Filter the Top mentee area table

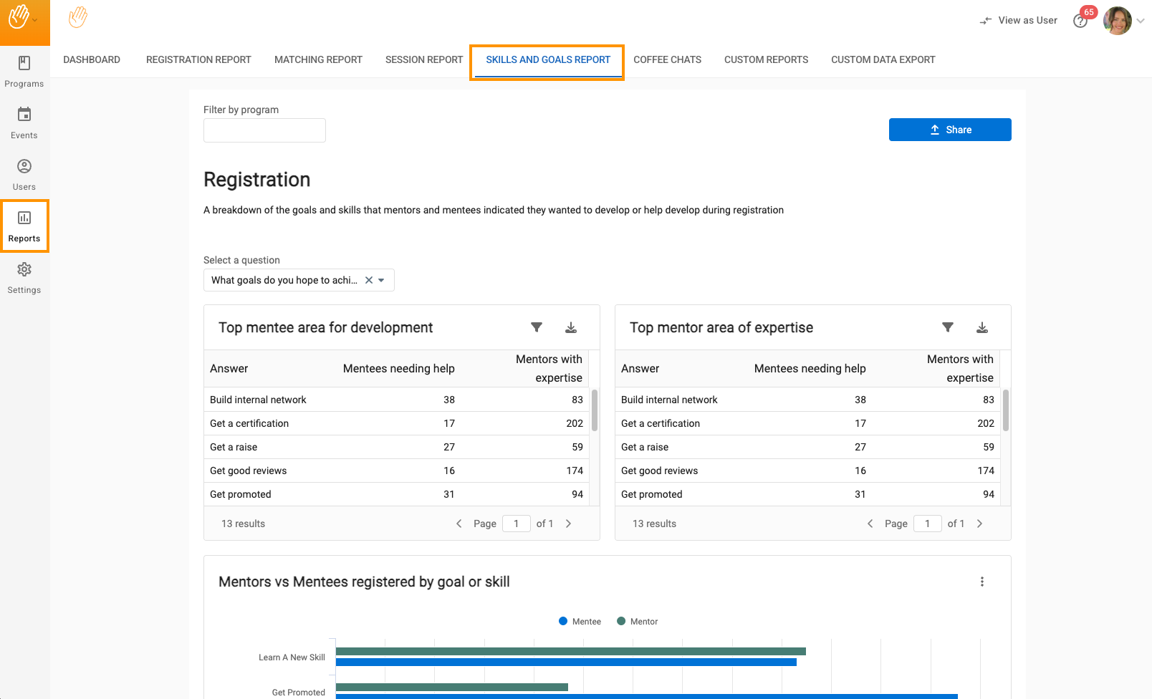pos(536,327)
